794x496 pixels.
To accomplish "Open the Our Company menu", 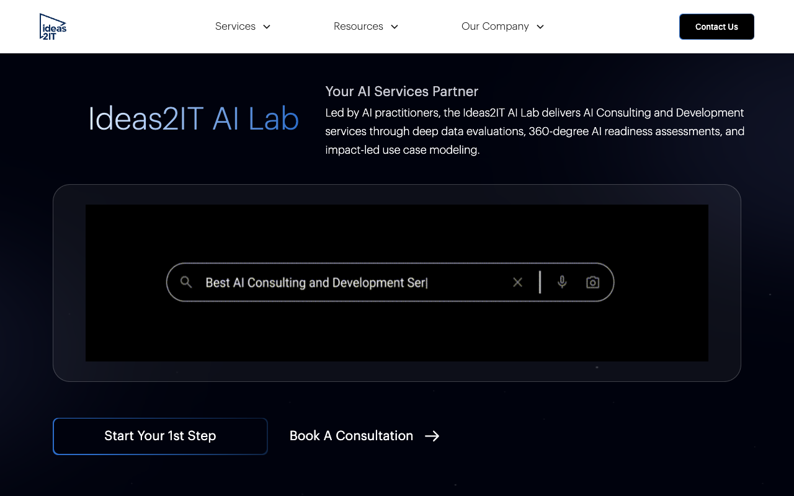I will (x=495, y=27).
